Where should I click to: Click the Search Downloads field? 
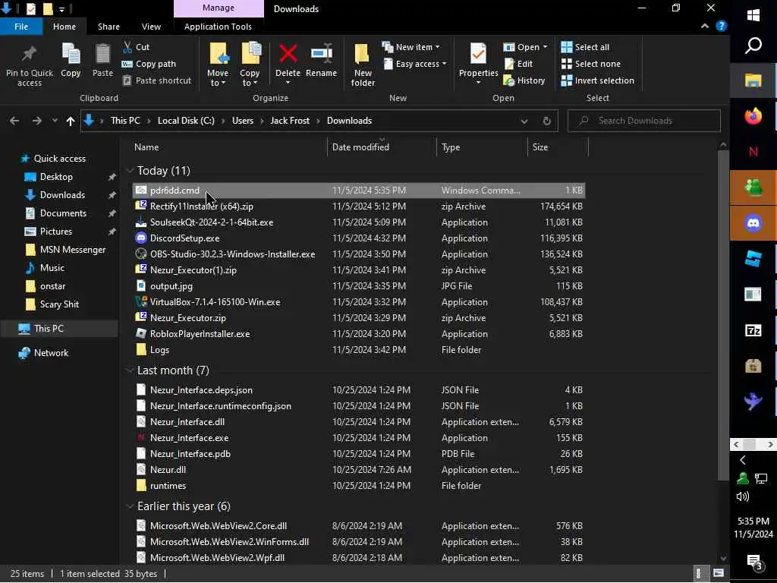(x=643, y=121)
